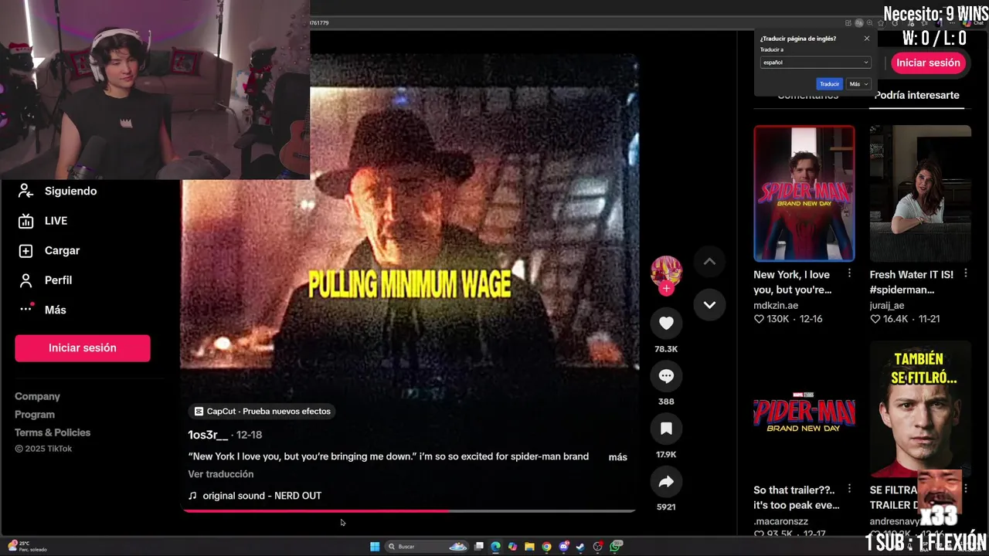Open comments bubble icon showing 388
Screen dimensions: 989x556
pos(666,376)
